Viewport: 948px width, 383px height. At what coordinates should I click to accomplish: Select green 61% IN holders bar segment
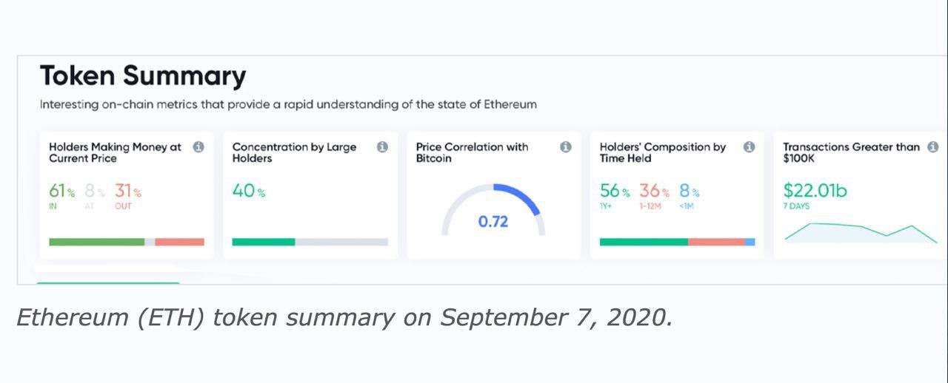point(96,242)
